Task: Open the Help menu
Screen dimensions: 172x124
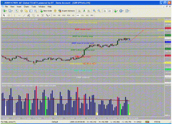Action: [50, 7]
